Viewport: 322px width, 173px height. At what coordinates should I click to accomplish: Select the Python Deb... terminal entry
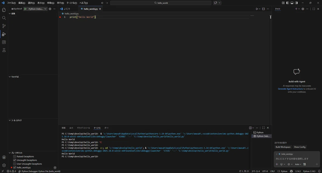pyautogui.click(x=261, y=136)
